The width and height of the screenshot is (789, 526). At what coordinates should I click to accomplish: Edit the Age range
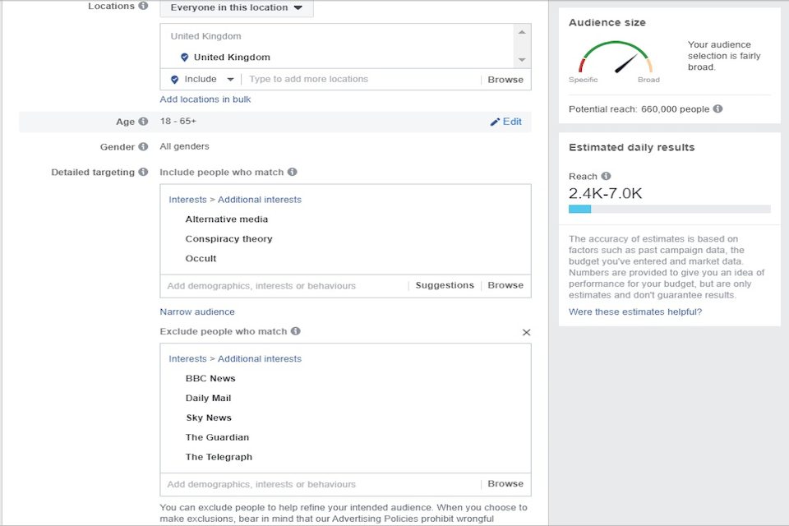506,122
